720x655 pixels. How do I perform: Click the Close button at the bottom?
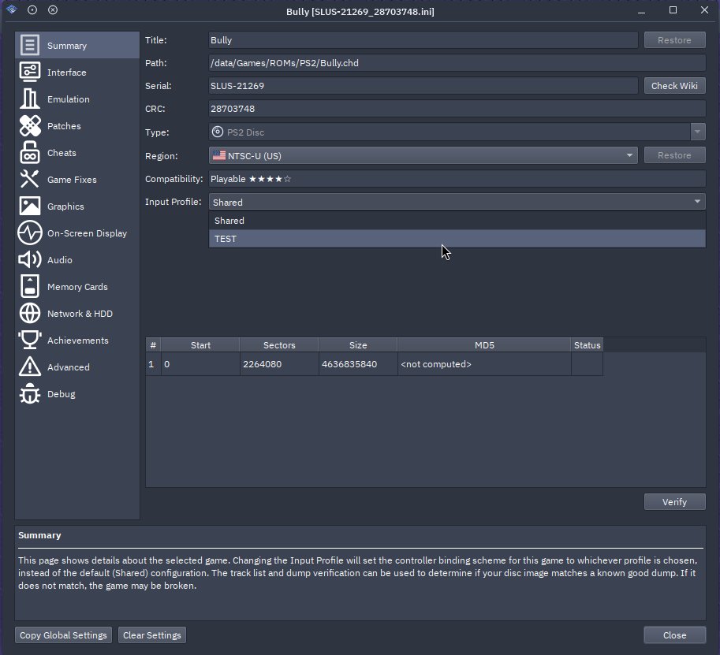click(674, 635)
